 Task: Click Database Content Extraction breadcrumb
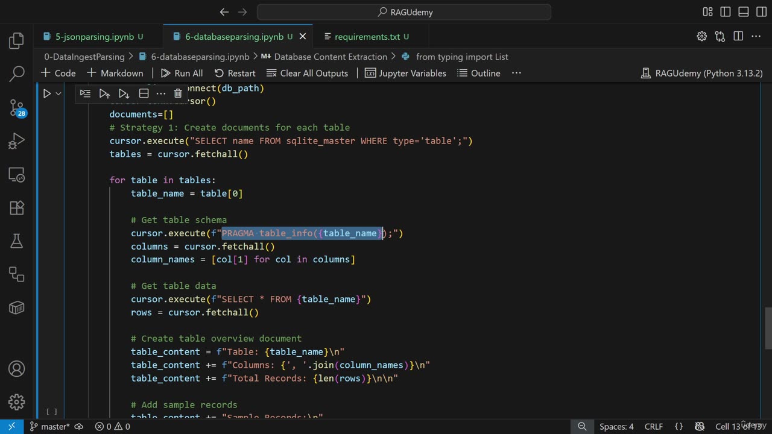[324, 57]
